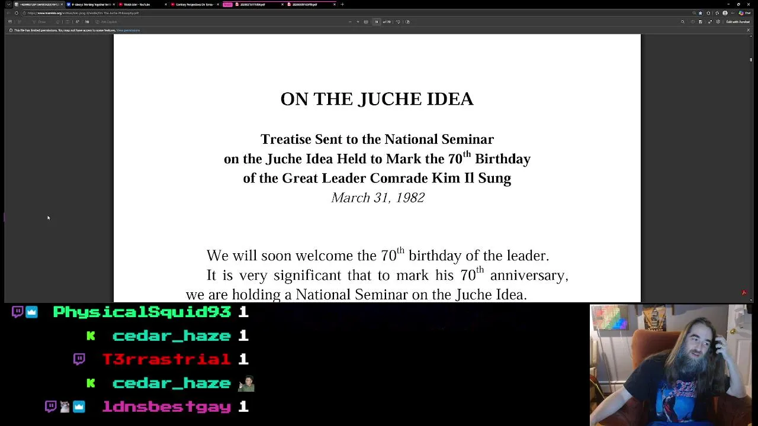
Task: Open PDF viewer settings gear
Action: pos(718,22)
